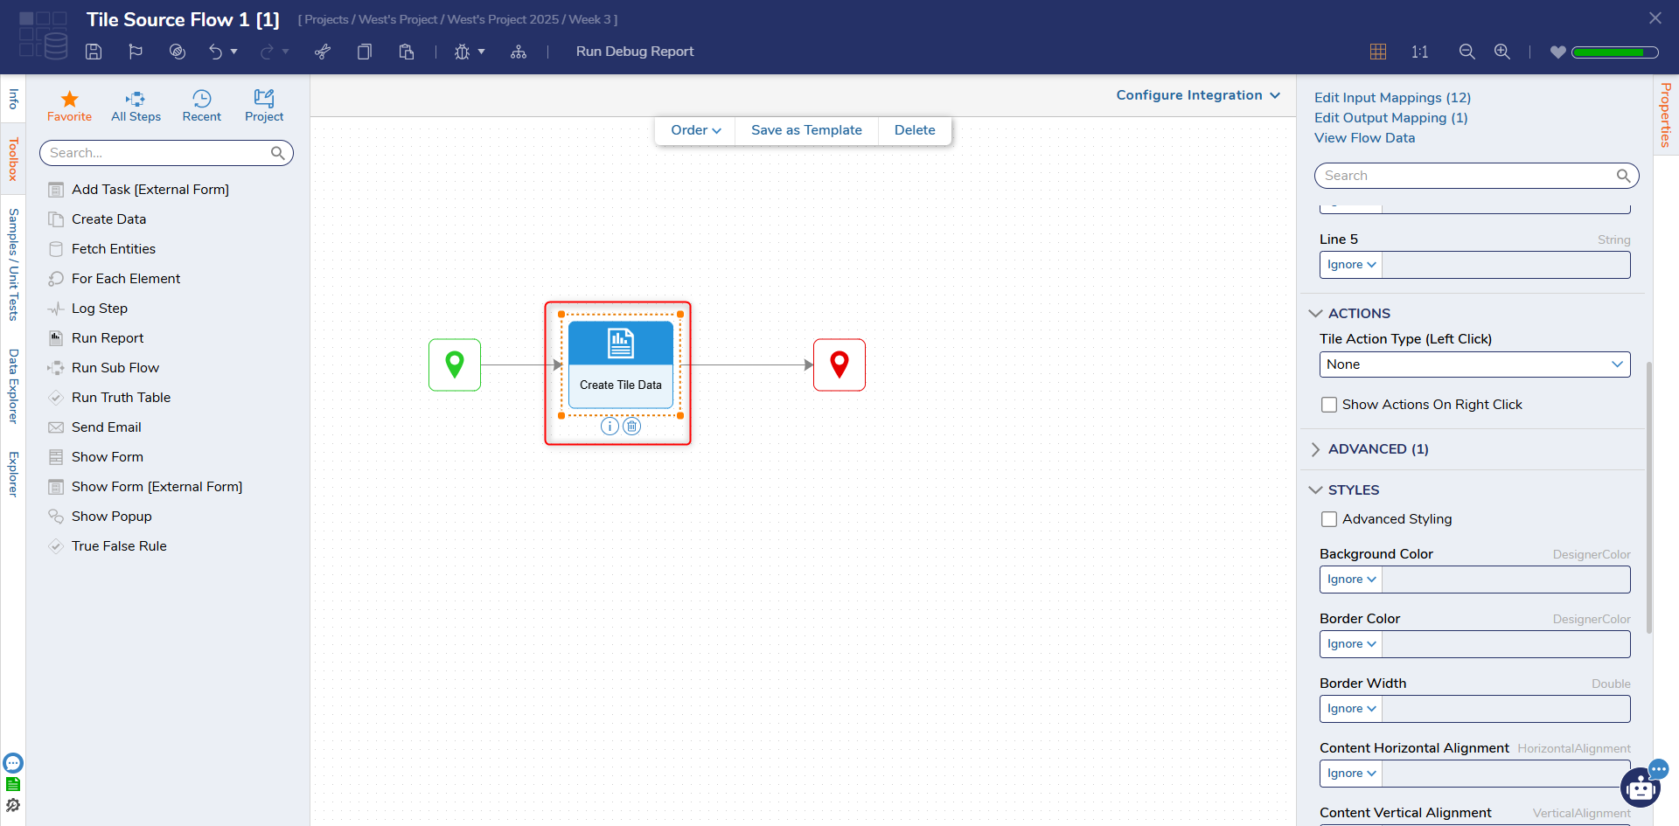The image size is (1679, 826).
Task: Switch to the All Steps tab
Action: point(136,106)
